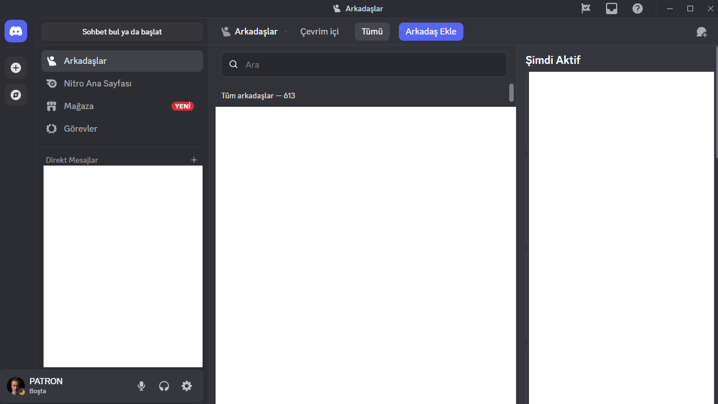Create a new direct message with plus
This screenshot has width=718, height=404.
194,160
